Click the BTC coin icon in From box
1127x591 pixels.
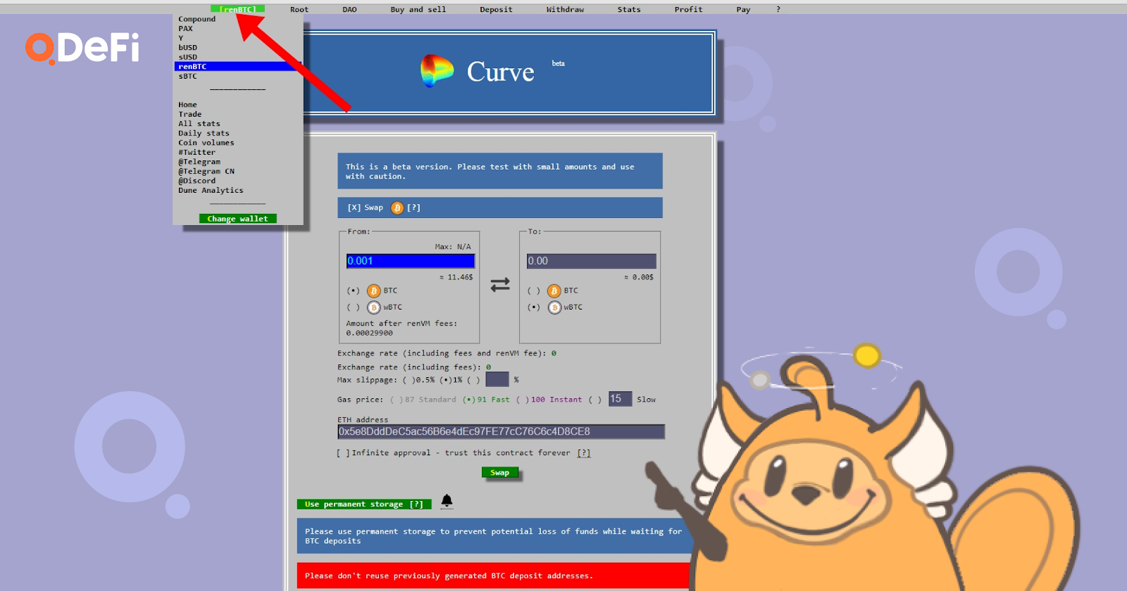point(373,291)
